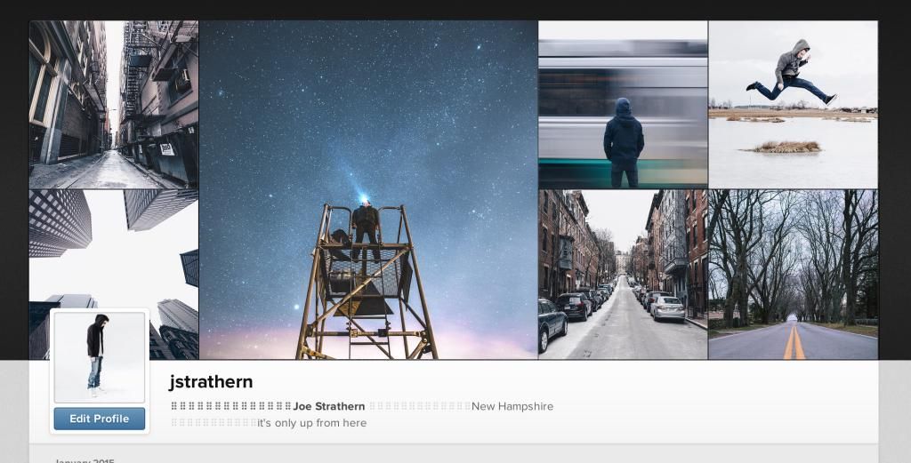The height and width of the screenshot is (463, 911).
Task: Click the January 2015 section heading
Action: (85, 459)
